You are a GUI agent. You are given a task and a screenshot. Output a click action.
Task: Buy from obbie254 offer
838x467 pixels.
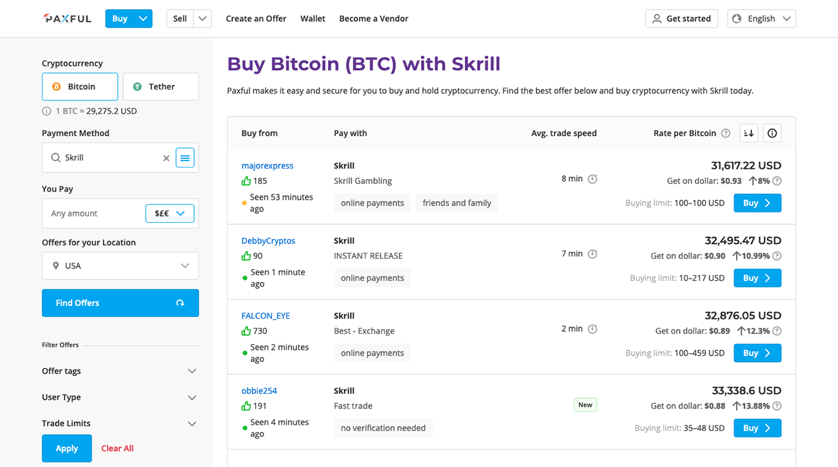coord(757,428)
